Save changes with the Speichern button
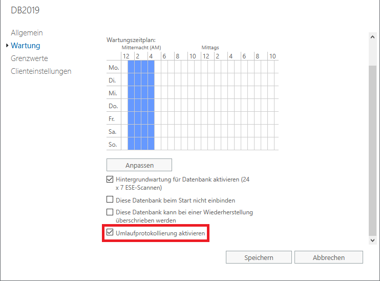 pyautogui.click(x=259, y=257)
